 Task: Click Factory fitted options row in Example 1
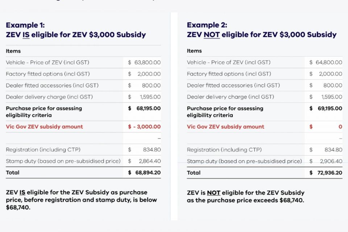pyautogui.click(x=83, y=74)
